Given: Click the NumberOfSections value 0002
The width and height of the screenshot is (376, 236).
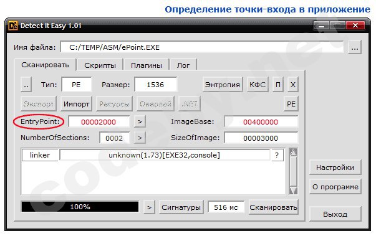Looking at the screenshot, I should [114, 138].
